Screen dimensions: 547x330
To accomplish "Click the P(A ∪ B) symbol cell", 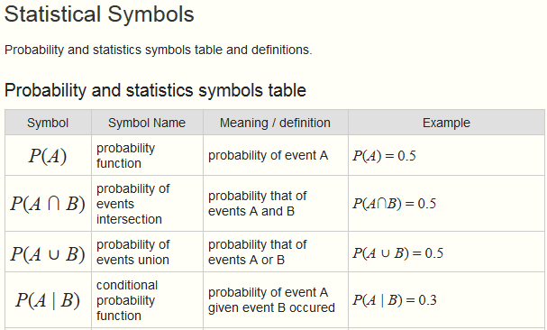I will point(48,254).
